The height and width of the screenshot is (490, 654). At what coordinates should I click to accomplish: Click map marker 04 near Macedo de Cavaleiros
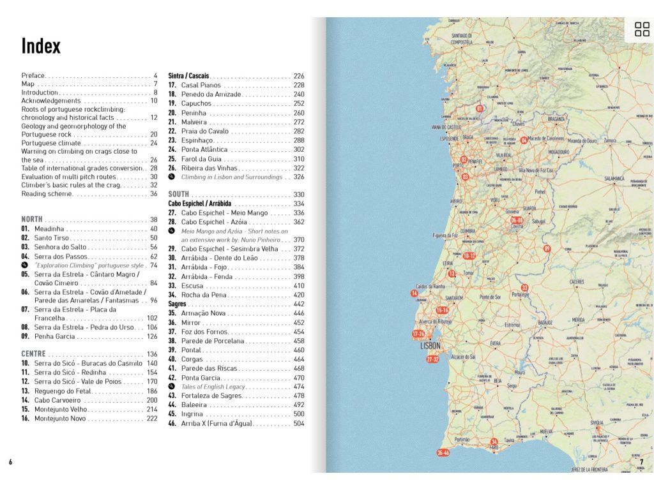click(x=524, y=140)
